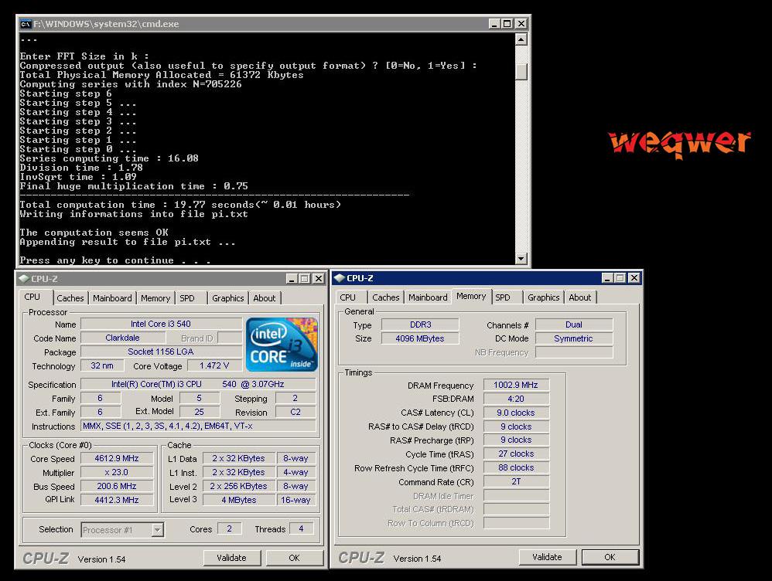Screen dimensions: 772x581
Task: Close the left CPU-Z window
Action: [319, 278]
